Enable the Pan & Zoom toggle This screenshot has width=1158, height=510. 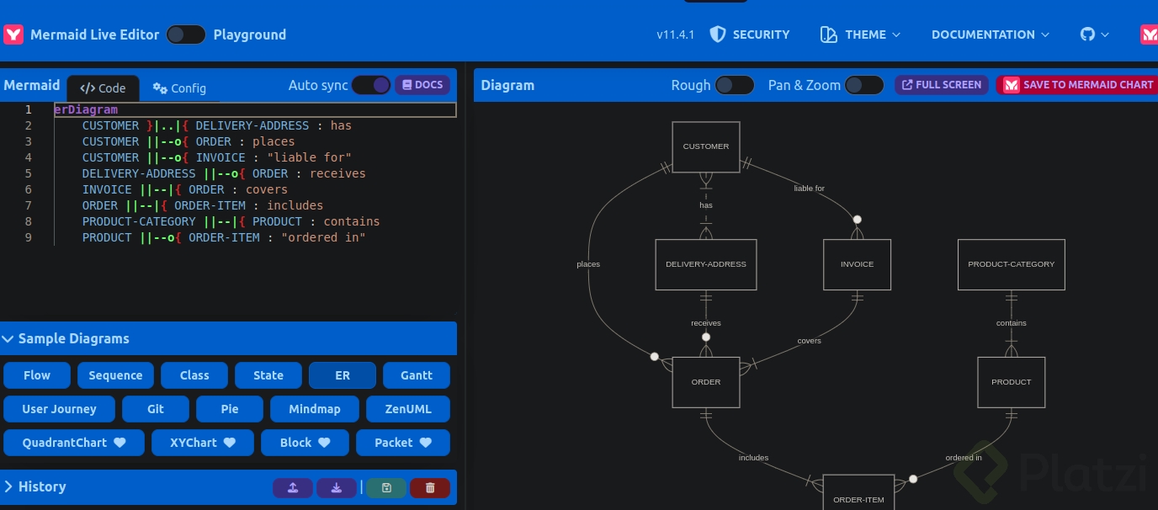[x=864, y=85]
